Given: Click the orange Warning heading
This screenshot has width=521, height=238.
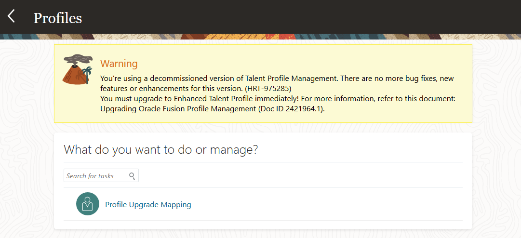Looking at the screenshot, I should (x=119, y=64).
